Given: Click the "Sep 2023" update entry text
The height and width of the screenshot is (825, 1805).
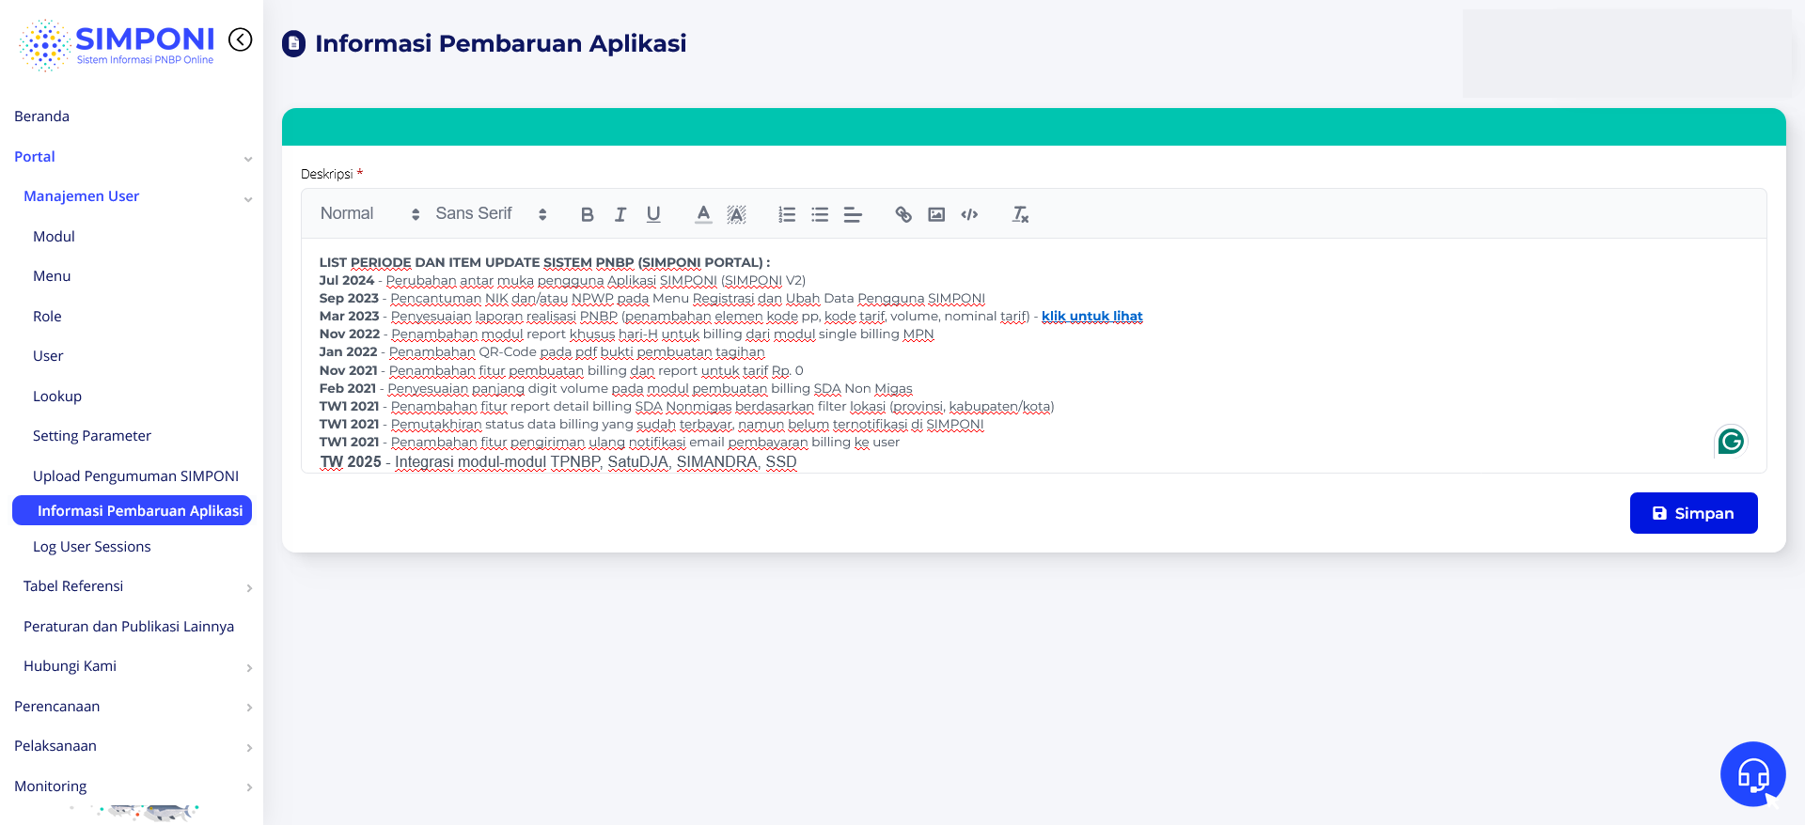Looking at the screenshot, I should coord(652,299).
